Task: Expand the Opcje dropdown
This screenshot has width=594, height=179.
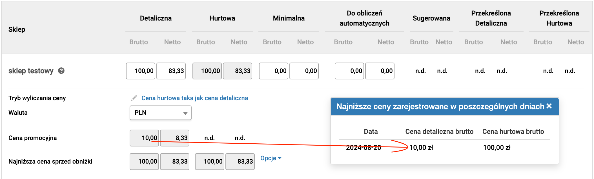Action: [271, 158]
